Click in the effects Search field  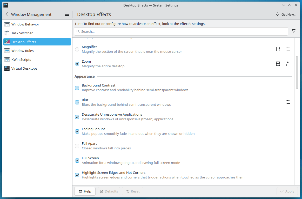pyautogui.click(x=181, y=31)
